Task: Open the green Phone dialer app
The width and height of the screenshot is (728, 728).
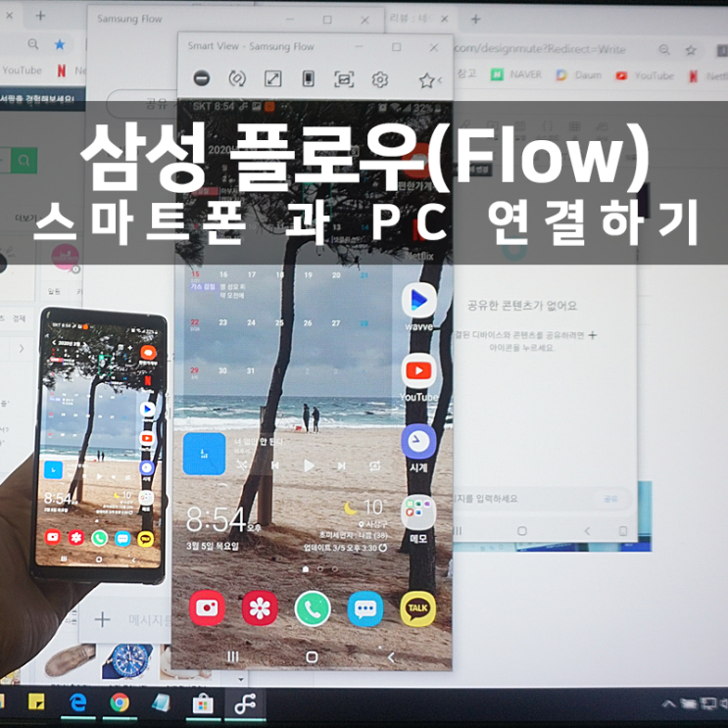Action: pos(313,608)
